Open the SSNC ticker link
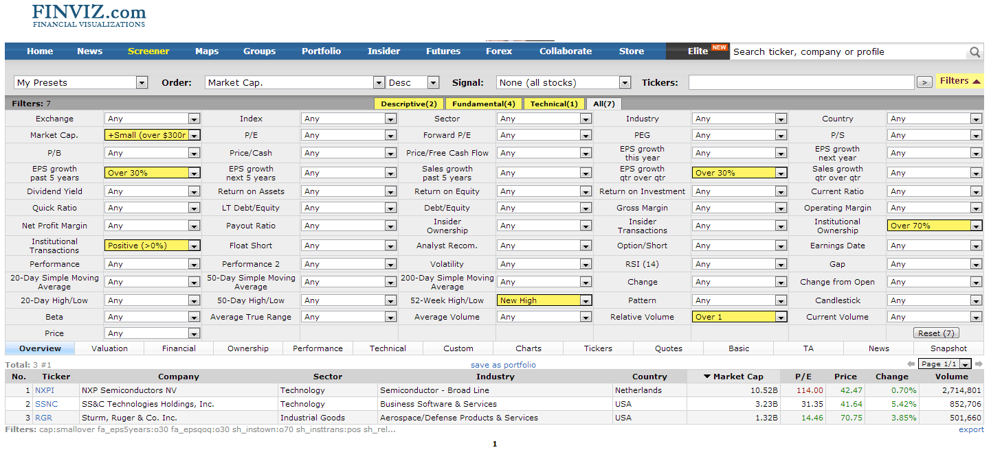Viewport: 991px width, 452px height. pyautogui.click(x=47, y=404)
